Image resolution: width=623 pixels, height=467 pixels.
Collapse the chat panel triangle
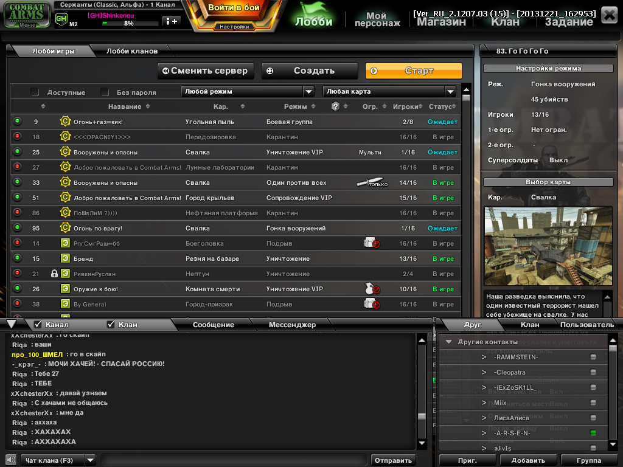pyautogui.click(x=12, y=324)
